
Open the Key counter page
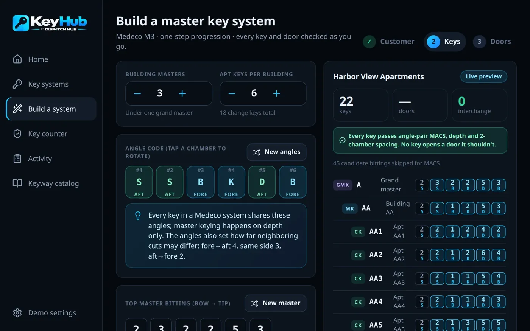click(51, 134)
